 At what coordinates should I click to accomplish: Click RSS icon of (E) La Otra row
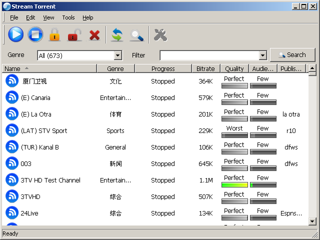tap(12, 113)
